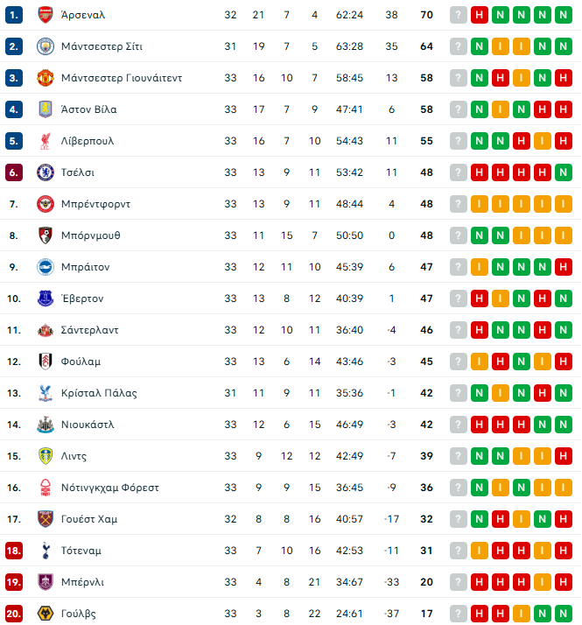Click the Newcastle crest icon
This screenshot has height=625, width=582.
pyautogui.click(x=45, y=425)
